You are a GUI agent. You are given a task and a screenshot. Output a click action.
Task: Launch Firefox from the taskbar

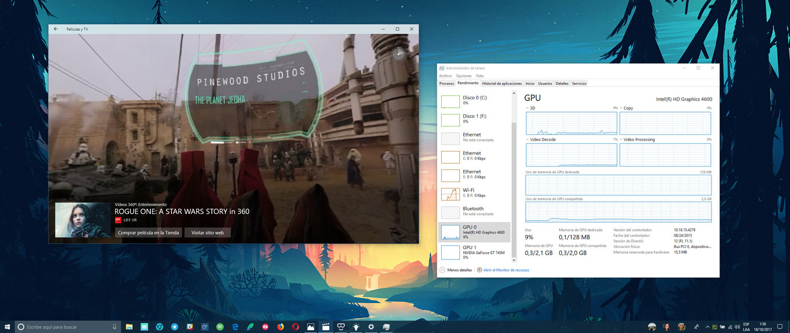(x=280, y=327)
